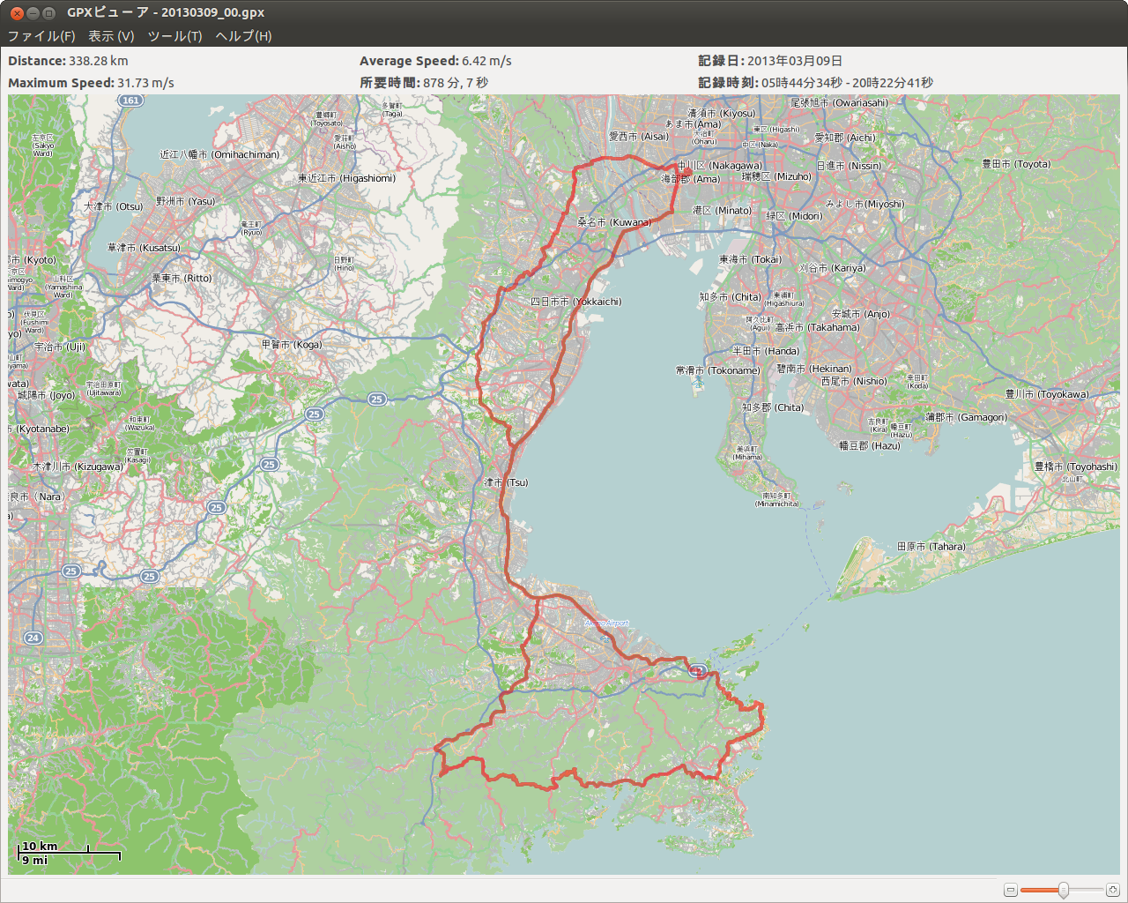Image resolution: width=1128 pixels, height=903 pixels.
Task: Click the 桑名市 (Kuwana) map label
Action: tap(613, 222)
